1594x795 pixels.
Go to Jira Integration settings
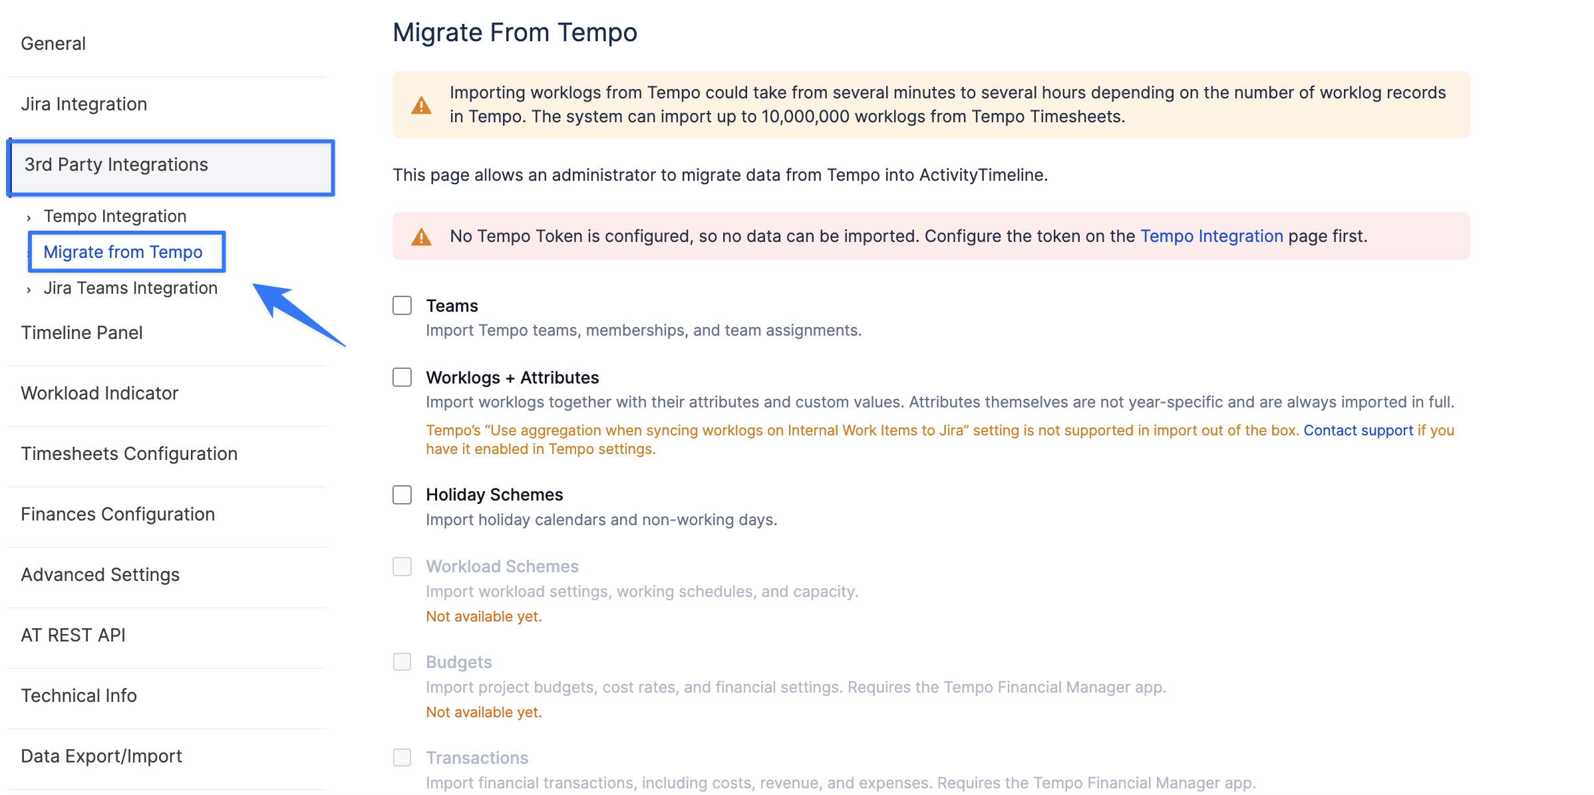tap(84, 104)
